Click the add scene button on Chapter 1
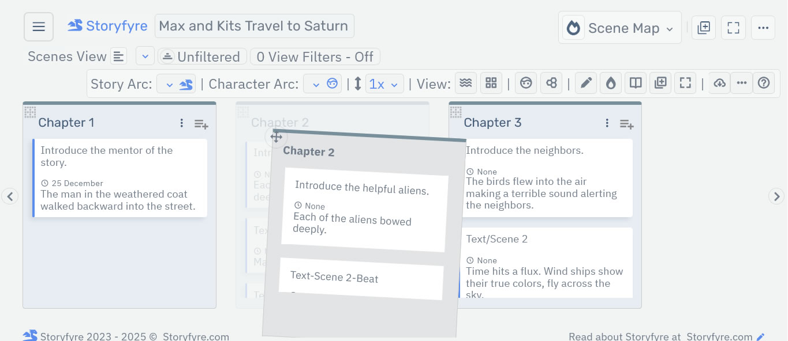Screen dimensions: 788x341 [201, 124]
